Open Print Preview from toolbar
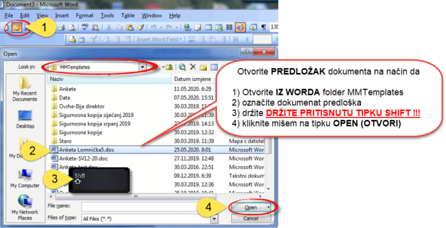 click(72, 27)
